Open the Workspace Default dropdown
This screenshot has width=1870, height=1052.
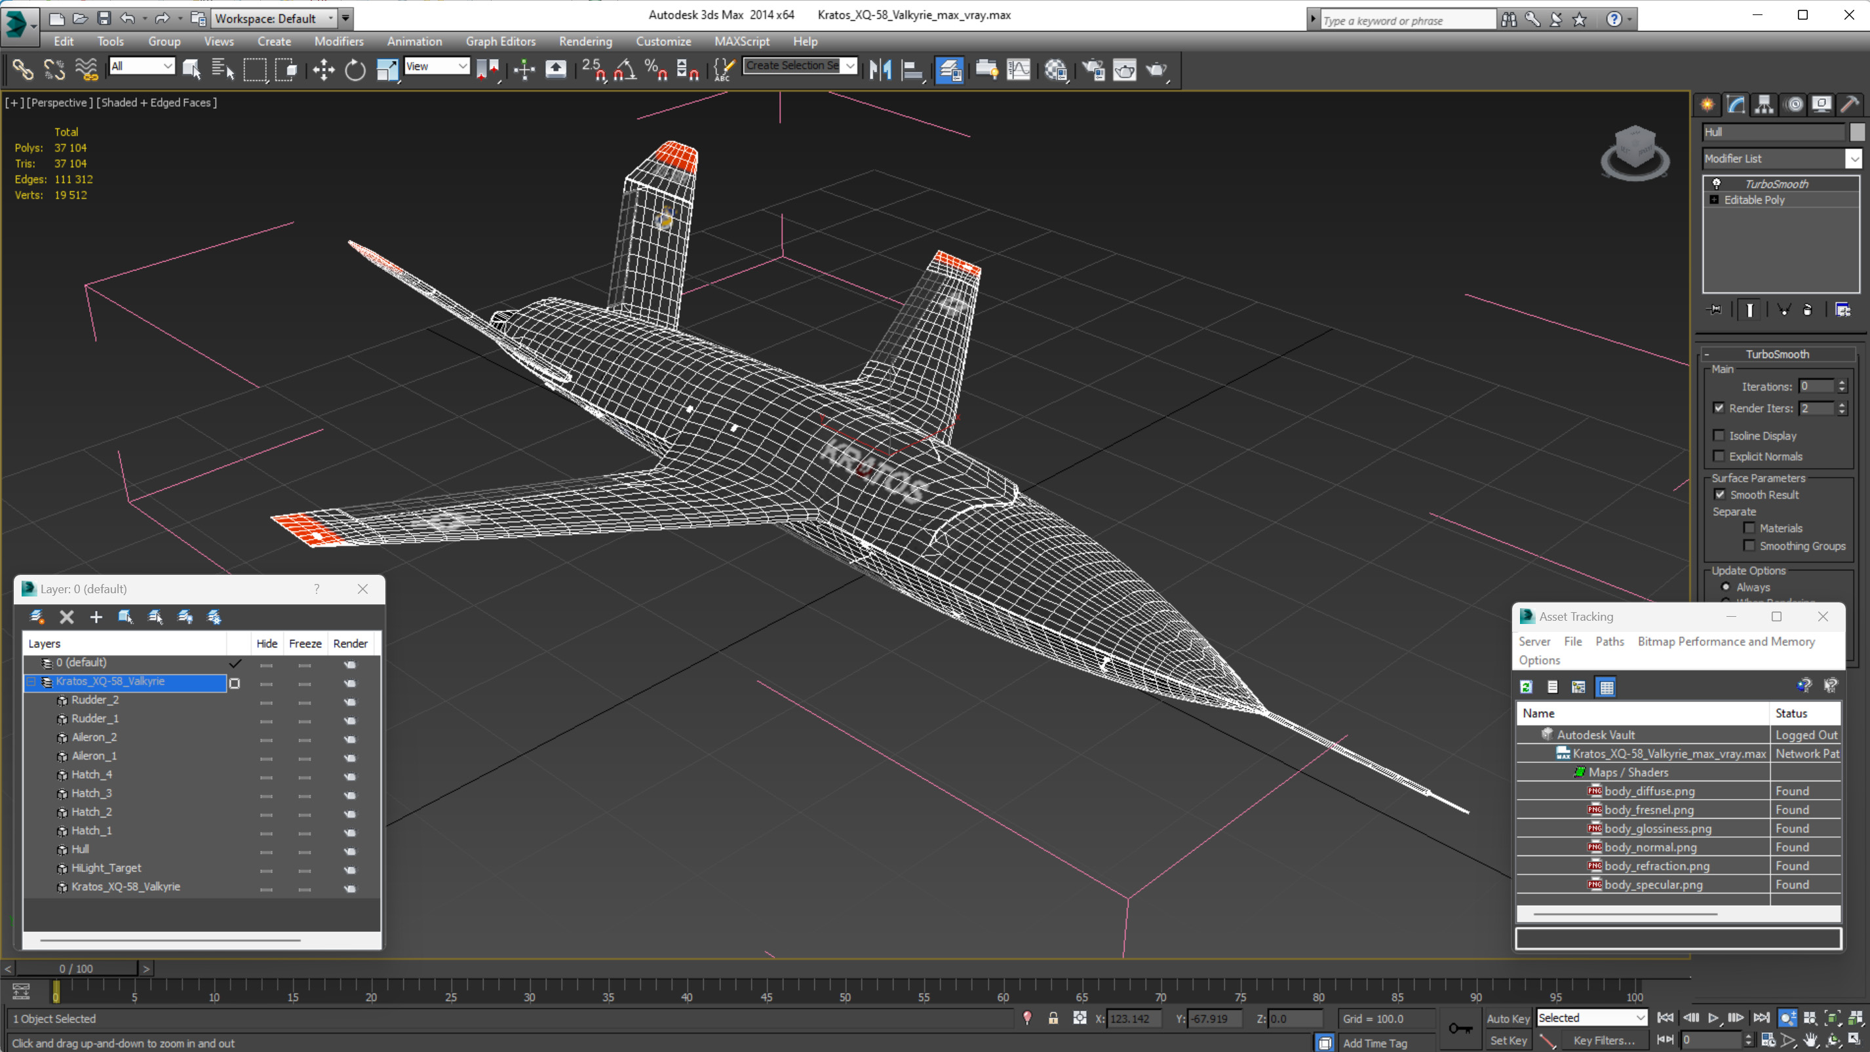(x=330, y=18)
